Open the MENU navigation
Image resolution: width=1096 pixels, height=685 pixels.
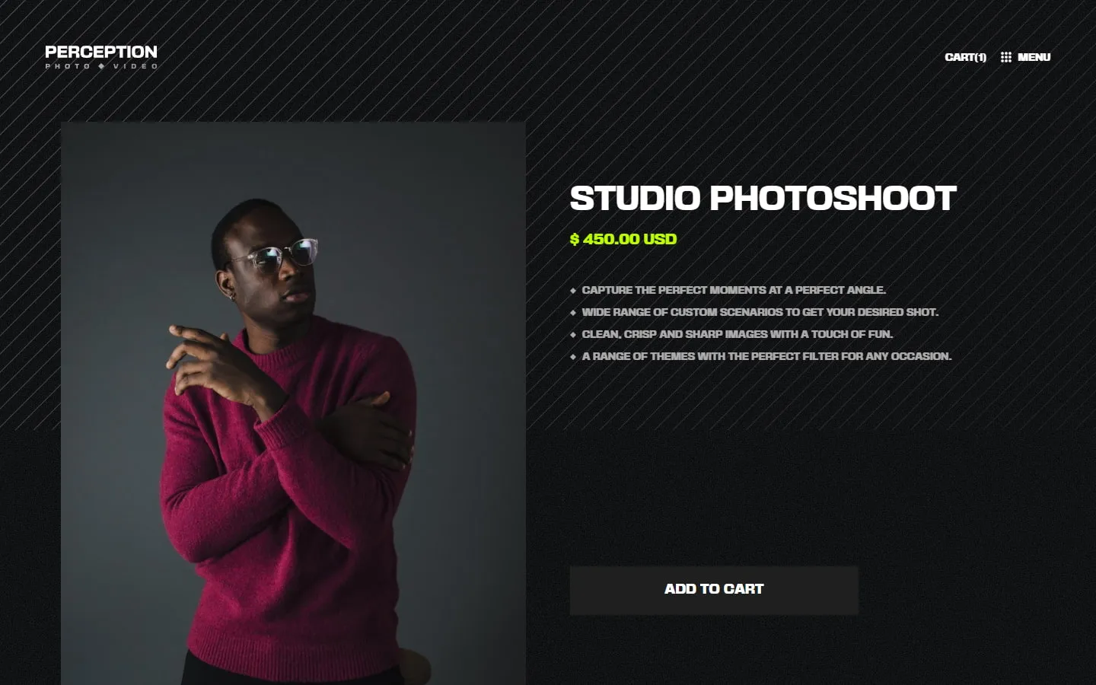(x=1034, y=57)
